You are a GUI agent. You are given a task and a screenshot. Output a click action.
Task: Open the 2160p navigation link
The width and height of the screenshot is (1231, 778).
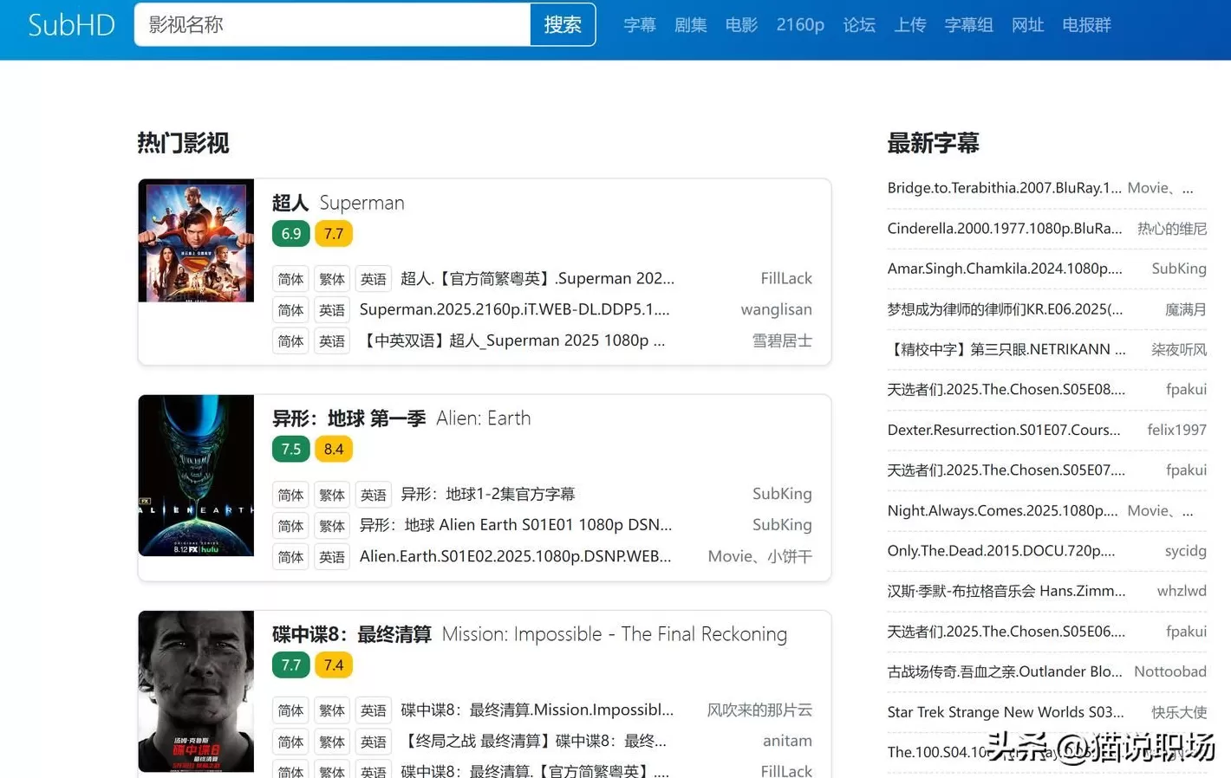(799, 25)
